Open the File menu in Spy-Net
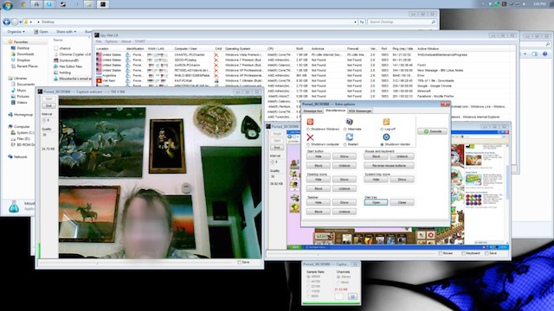 pyautogui.click(x=99, y=41)
